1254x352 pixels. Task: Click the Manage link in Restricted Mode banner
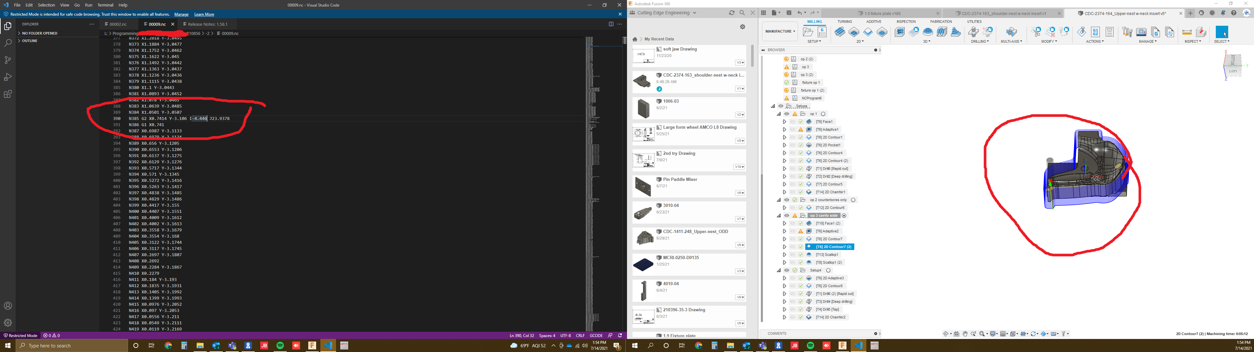point(181,14)
